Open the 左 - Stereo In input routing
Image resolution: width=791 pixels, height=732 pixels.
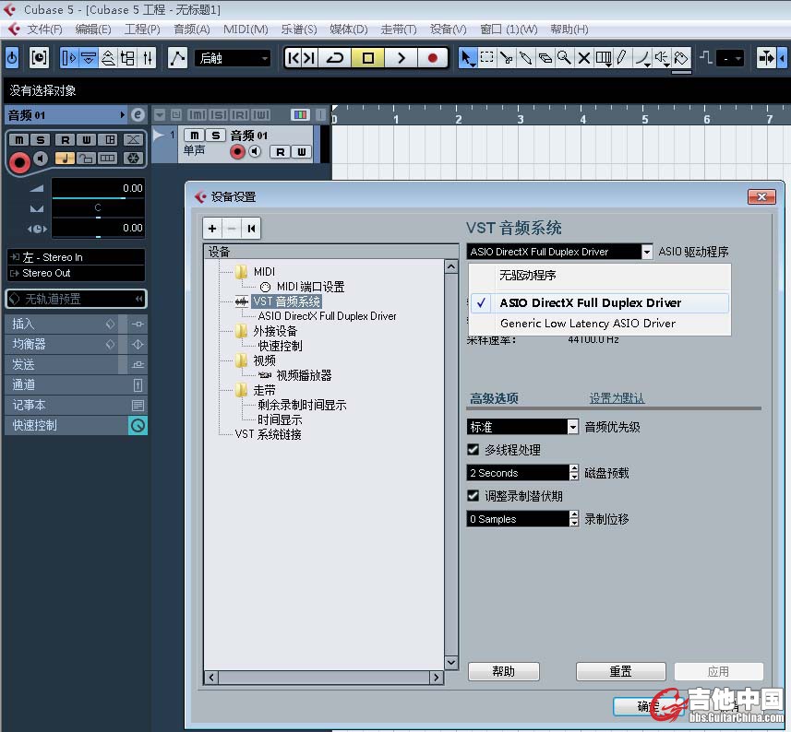77,257
